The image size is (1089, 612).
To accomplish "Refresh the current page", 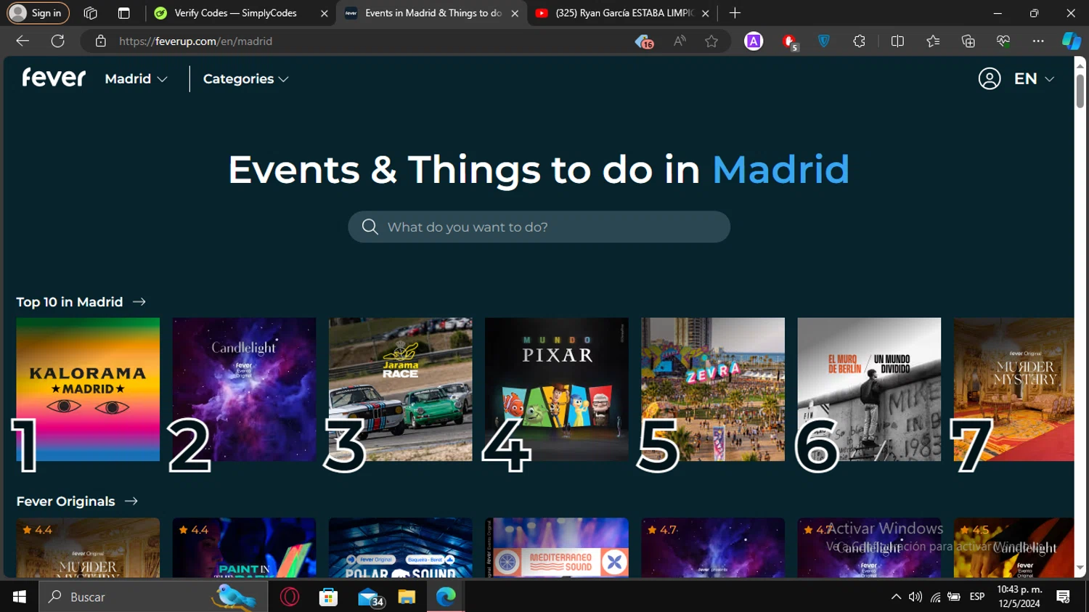I will click(57, 41).
